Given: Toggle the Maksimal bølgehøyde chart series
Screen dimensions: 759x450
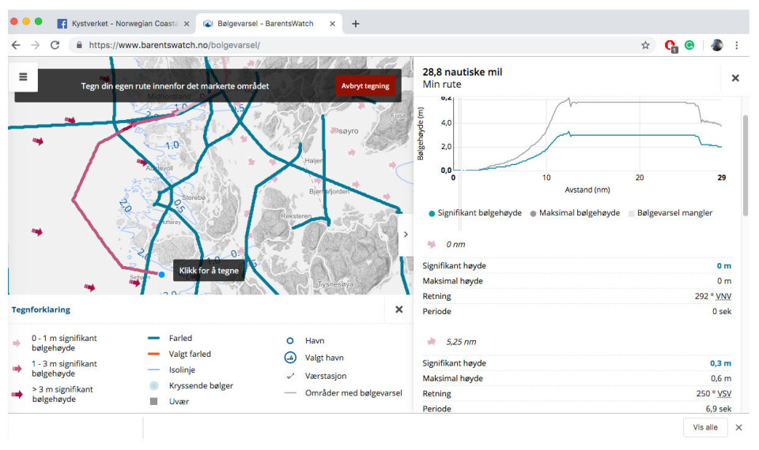Looking at the screenshot, I should pyautogui.click(x=575, y=212).
